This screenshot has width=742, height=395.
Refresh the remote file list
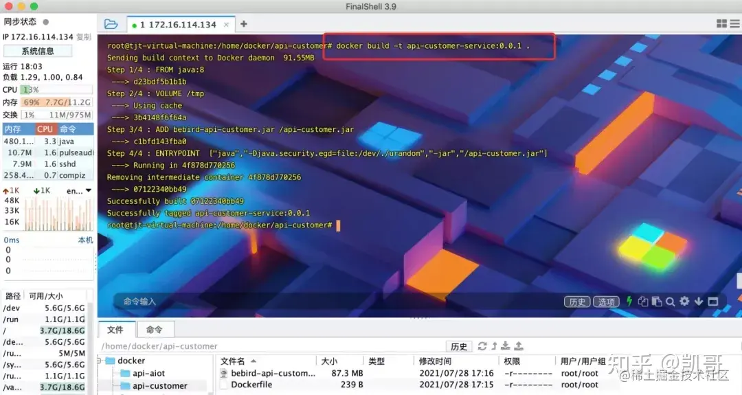(x=482, y=346)
